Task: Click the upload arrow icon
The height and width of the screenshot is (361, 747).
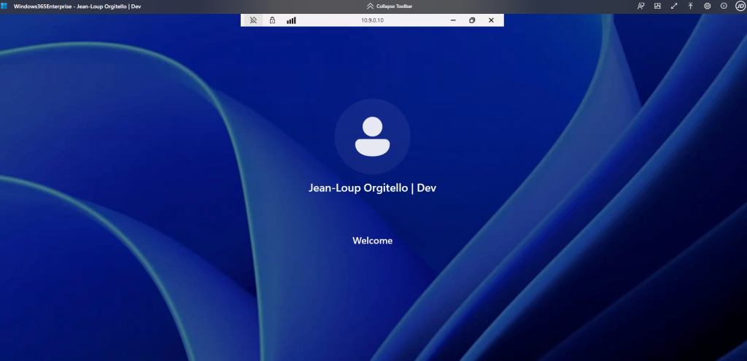Action: (x=691, y=6)
